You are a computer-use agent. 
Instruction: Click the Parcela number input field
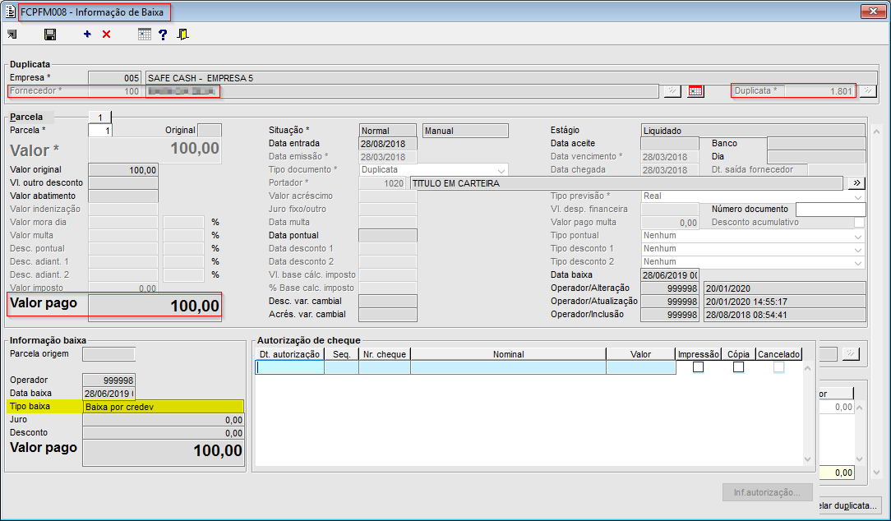tap(100, 131)
